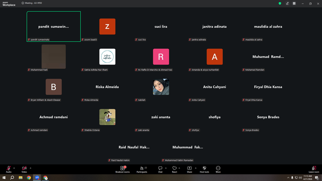Select suci lira's video tile
The image size is (322, 181).
click(161, 27)
